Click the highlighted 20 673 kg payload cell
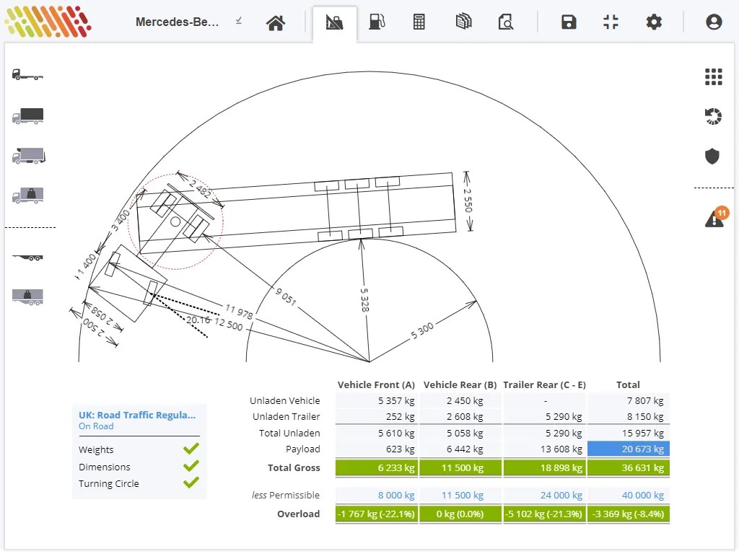The image size is (739, 554). (x=629, y=449)
